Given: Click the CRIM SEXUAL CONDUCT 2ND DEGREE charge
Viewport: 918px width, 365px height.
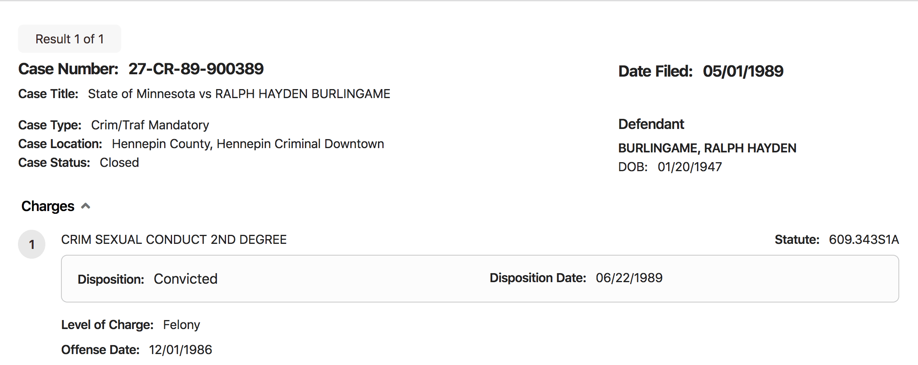Looking at the screenshot, I should coord(174,240).
